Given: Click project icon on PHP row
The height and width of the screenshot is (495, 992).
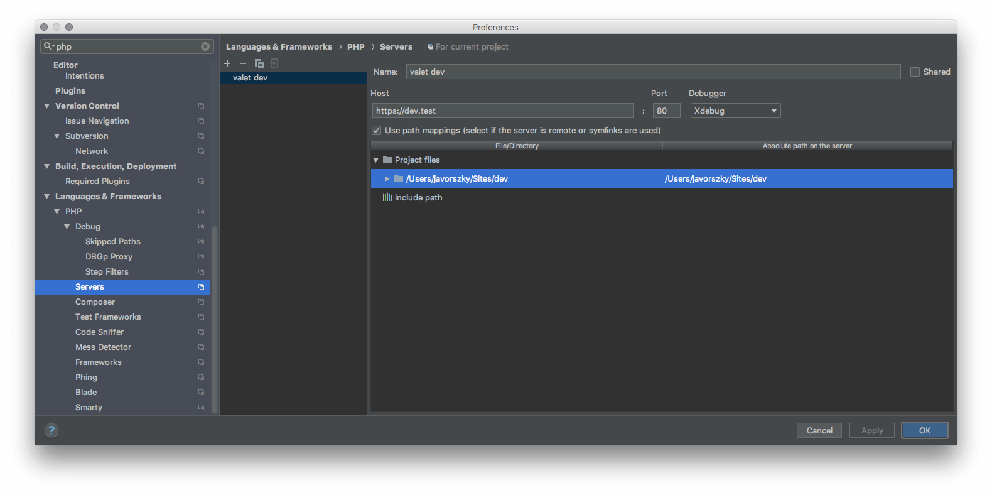Looking at the screenshot, I should coord(202,212).
